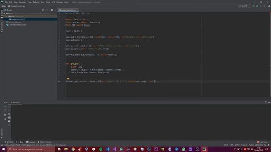This screenshot has width=271, height=152.
Task: Click the CRLF line separator status
Action: [231, 145]
